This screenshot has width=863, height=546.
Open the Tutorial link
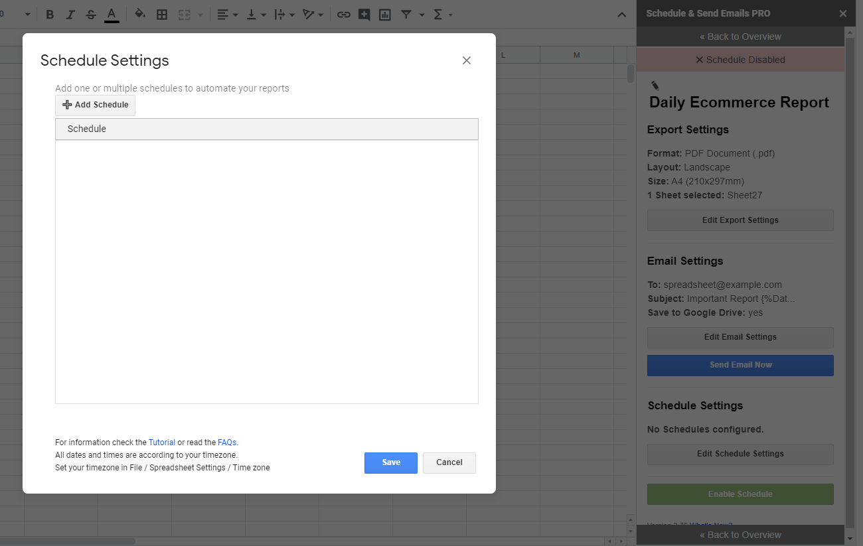click(x=162, y=443)
